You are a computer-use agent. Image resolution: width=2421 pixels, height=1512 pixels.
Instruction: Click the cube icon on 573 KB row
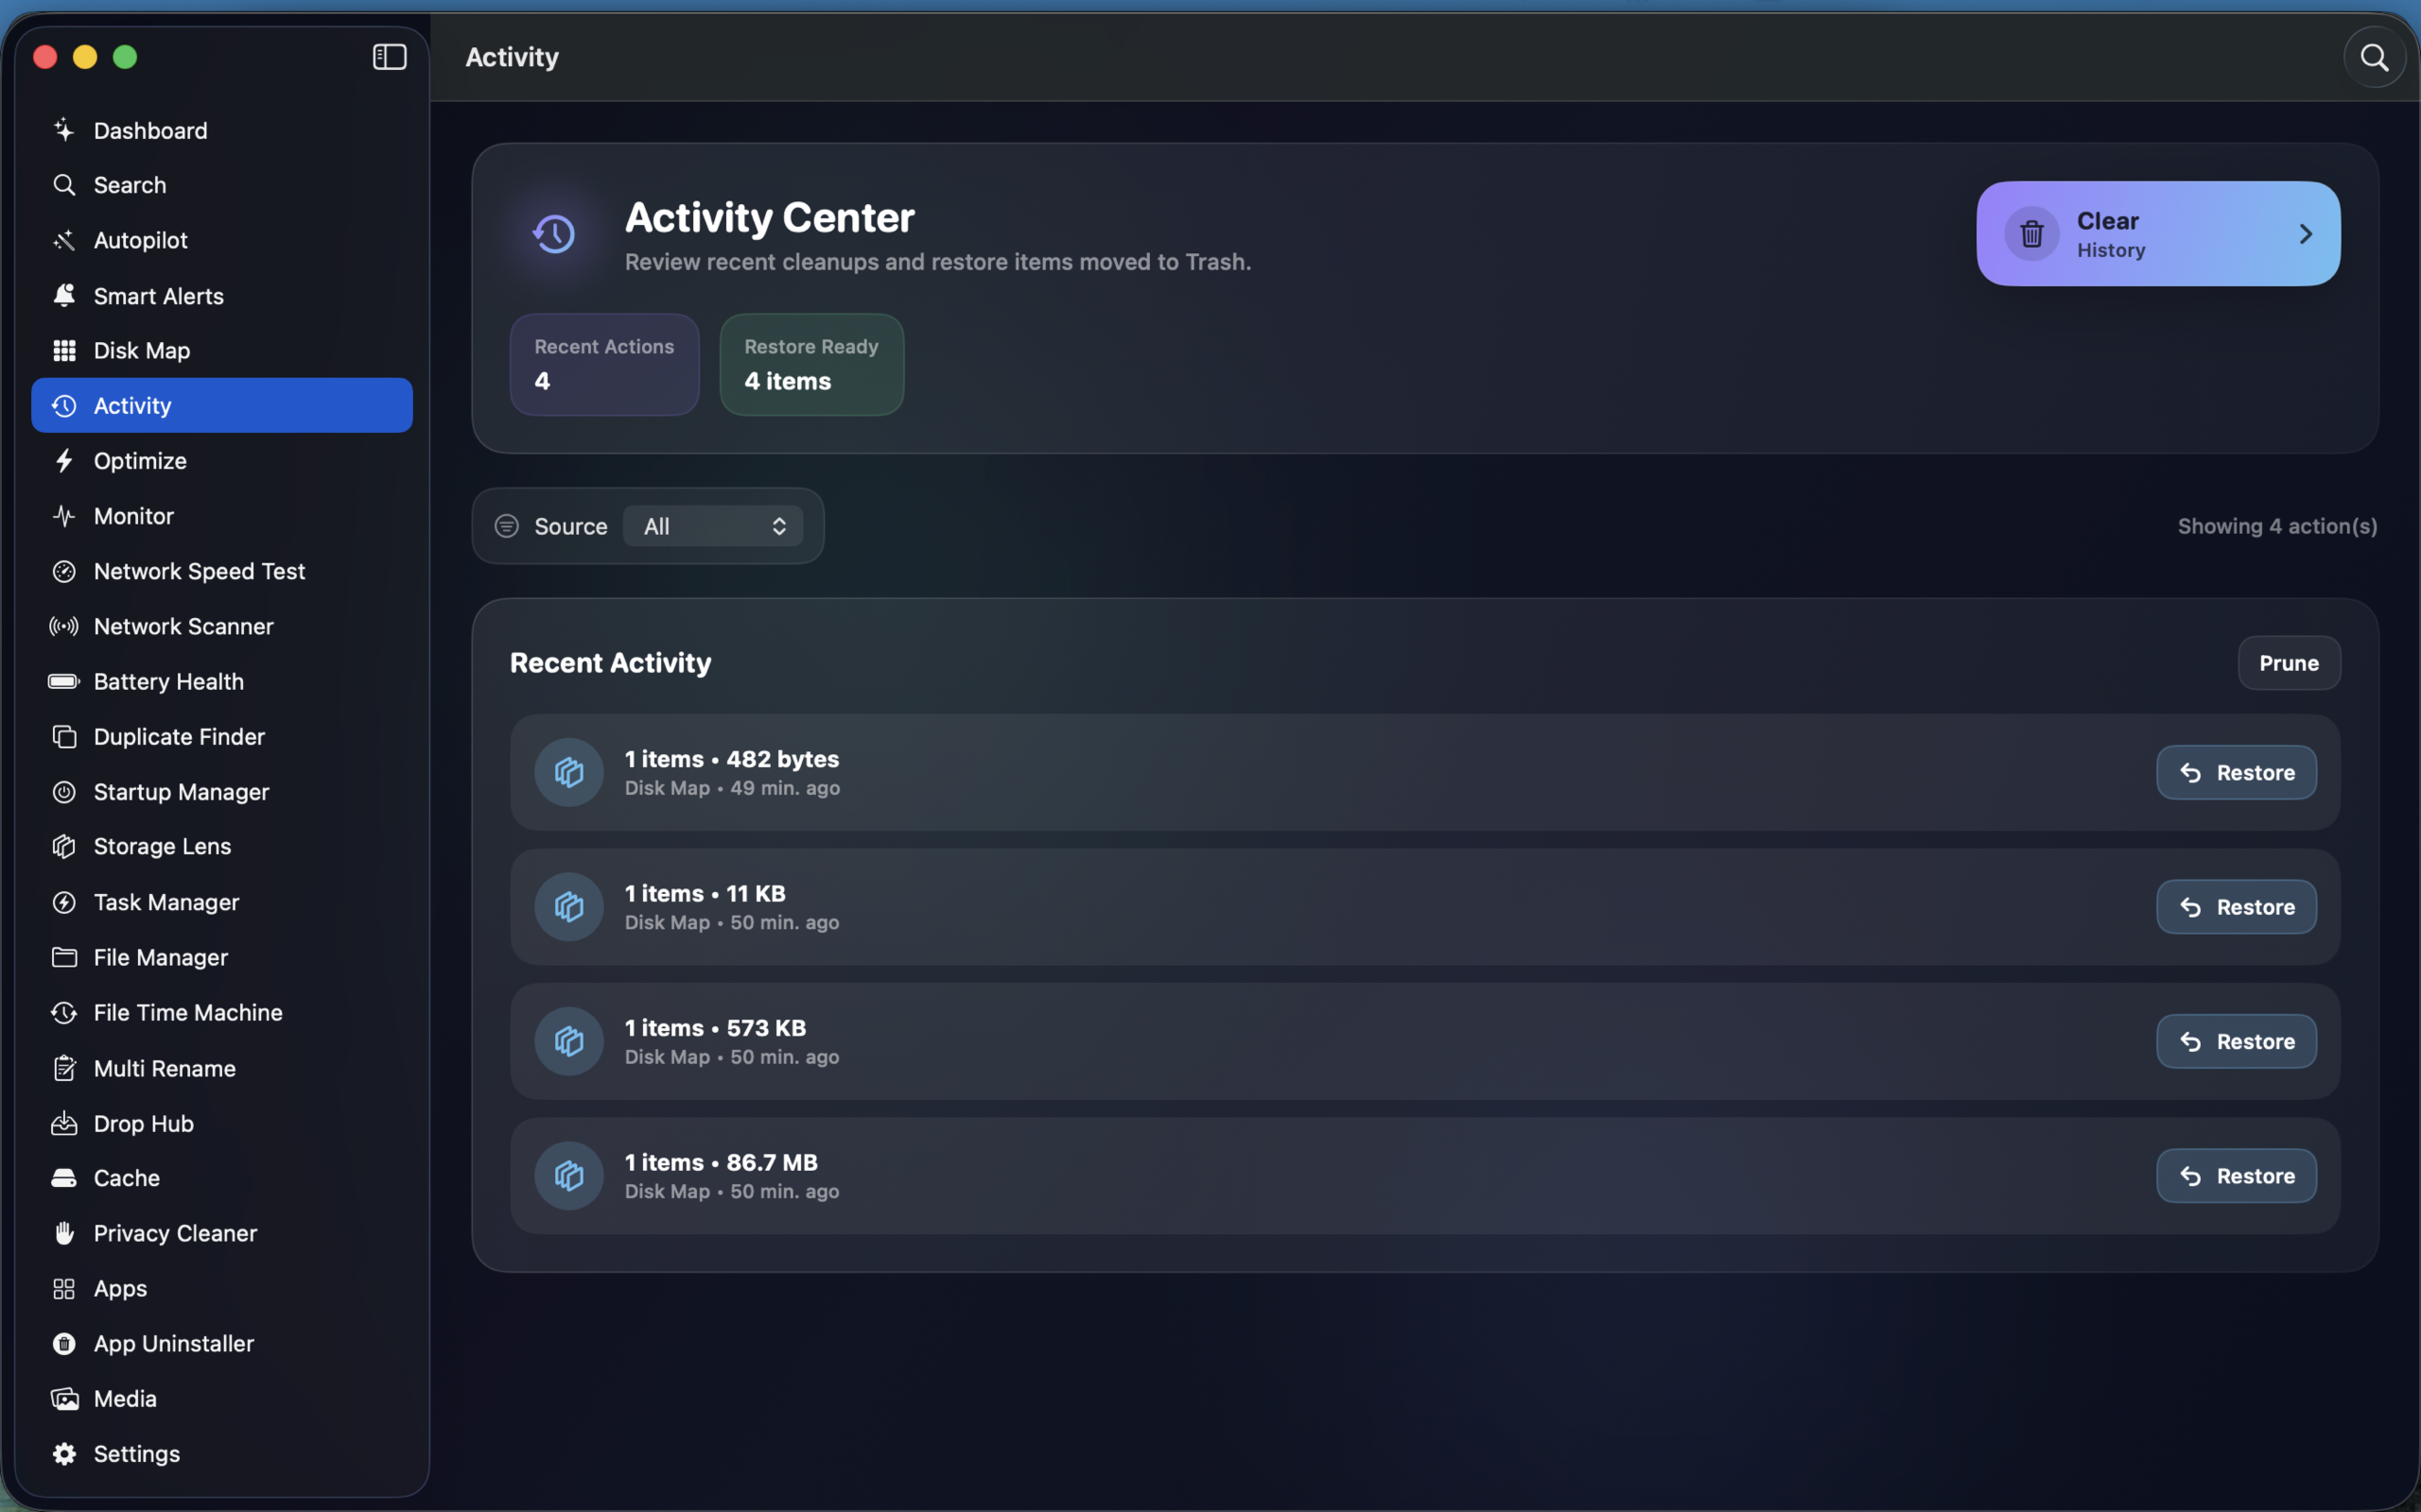pyautogui.click(x=569, y=1041)
